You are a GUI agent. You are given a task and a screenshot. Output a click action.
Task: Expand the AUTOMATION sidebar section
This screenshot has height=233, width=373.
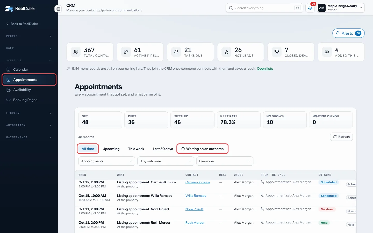[x=29, y=125]
